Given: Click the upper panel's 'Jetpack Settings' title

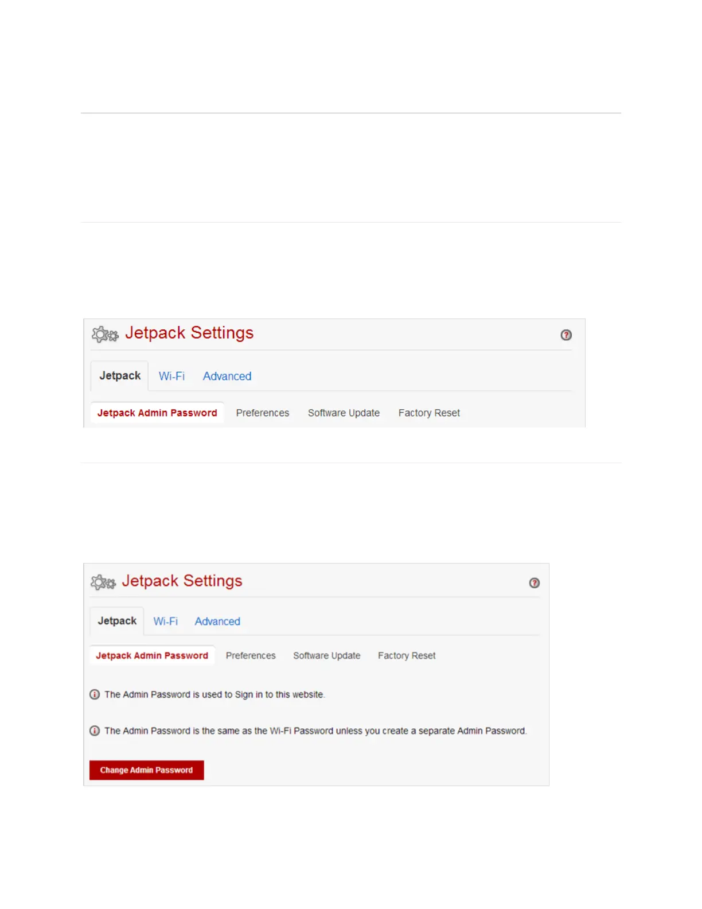Looking at the screenshot, I should click(189, 333).
